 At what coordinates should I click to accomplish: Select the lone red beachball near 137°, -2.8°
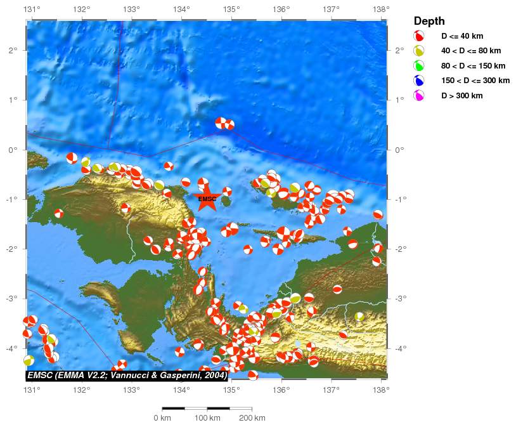337,289
